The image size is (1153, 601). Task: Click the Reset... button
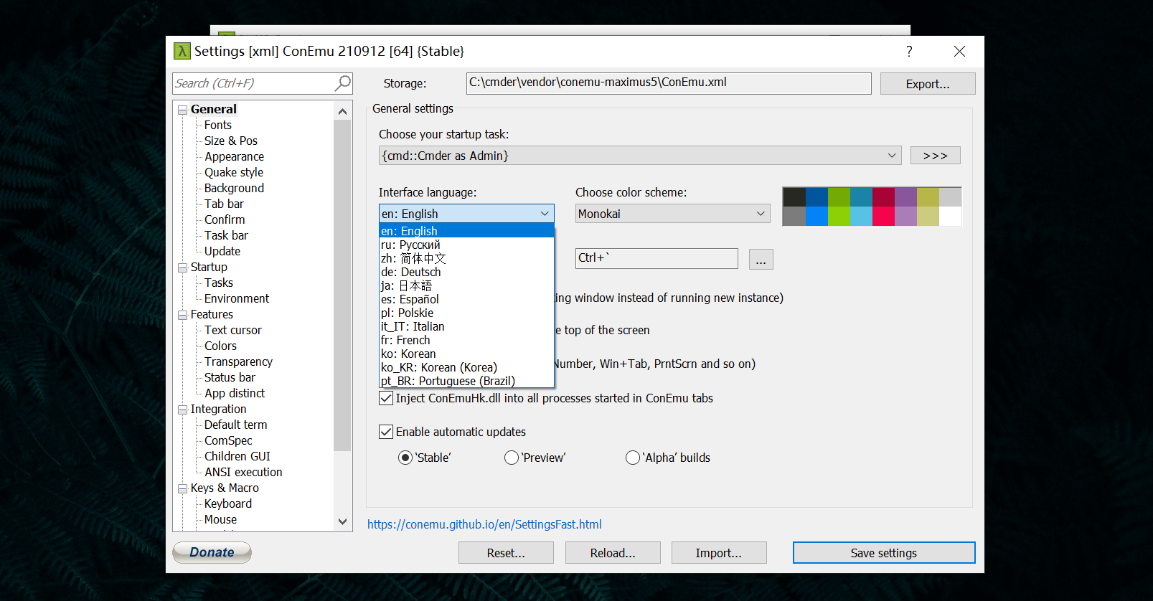(x=506, y=553)
